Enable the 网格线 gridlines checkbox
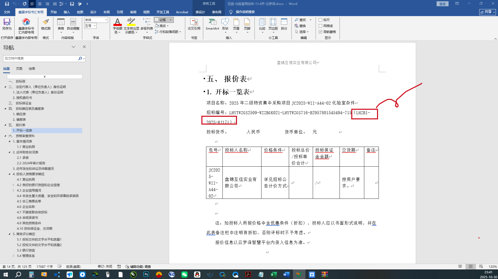498x279 pixels. (x=321, y=26)
